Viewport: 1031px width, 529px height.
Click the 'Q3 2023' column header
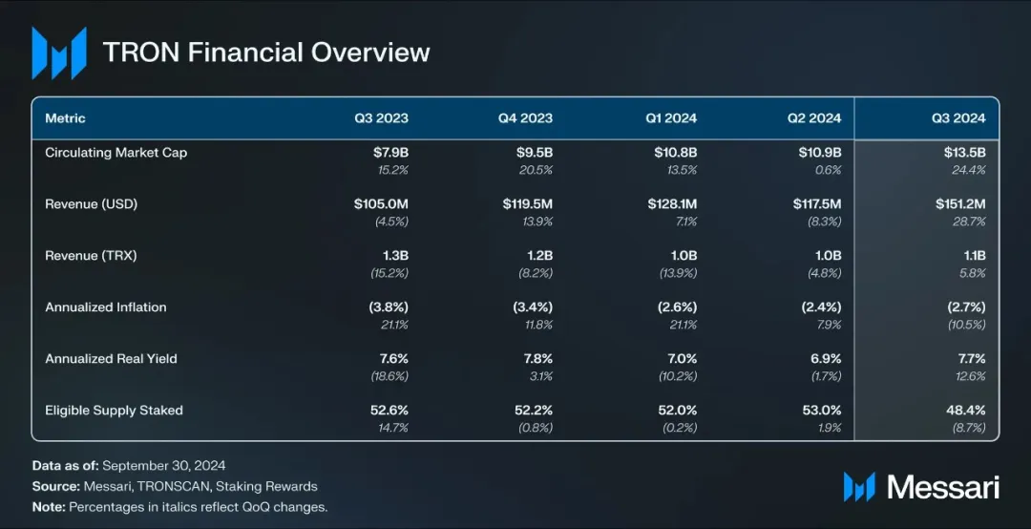tap(381, 118)
